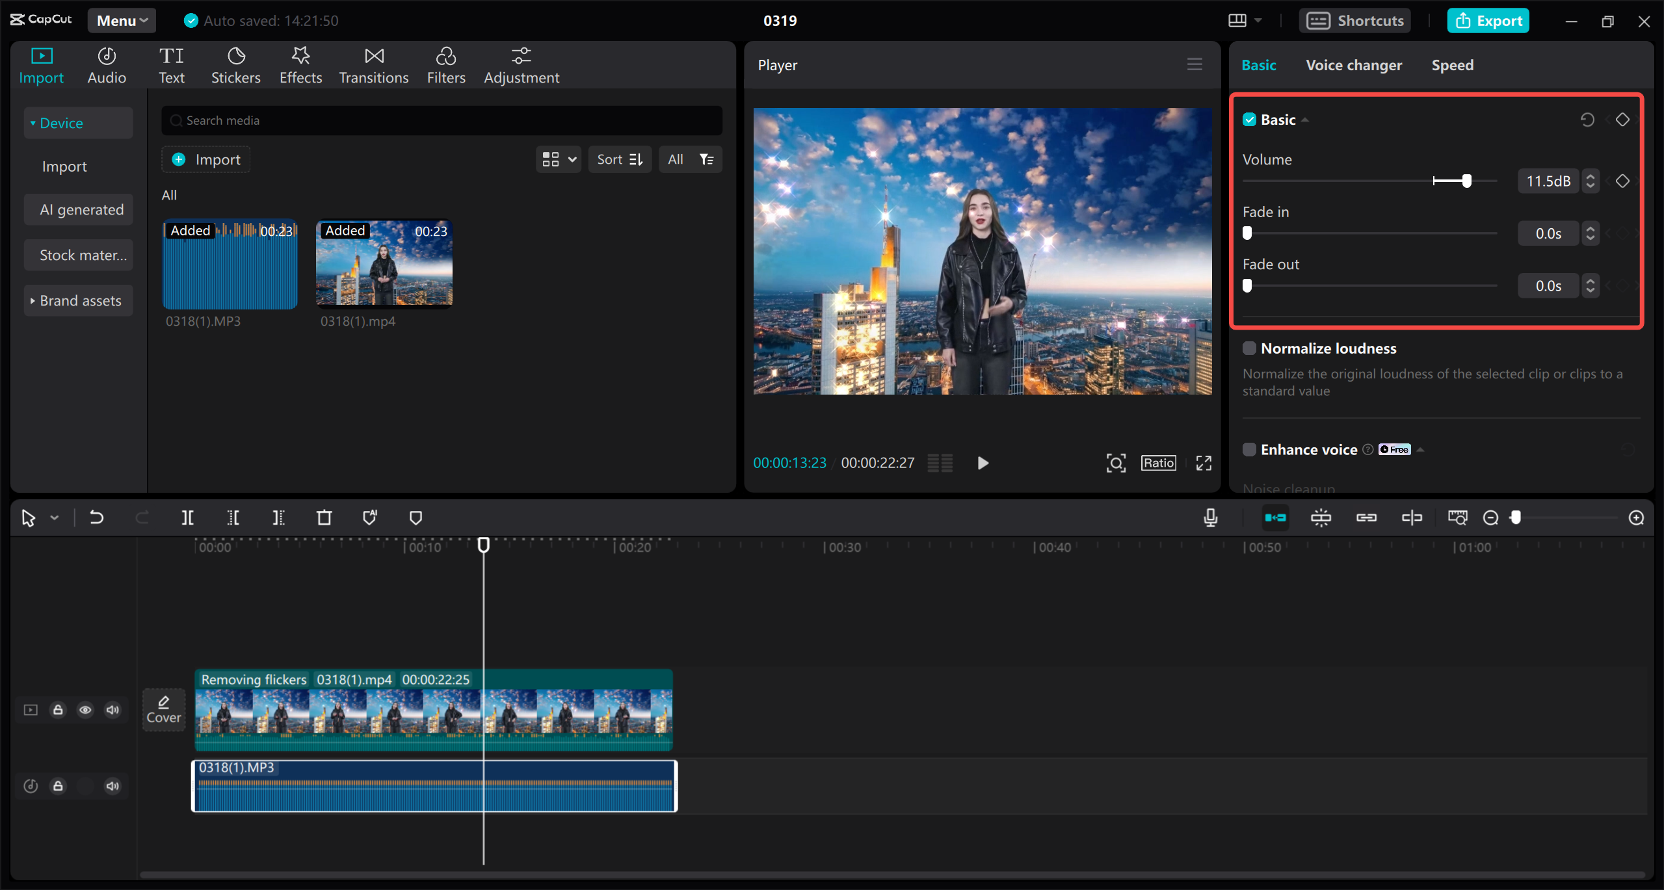This screenshot has height=890, width=1664.
Task: Mute the 0318(1).MP3 audio track
Action: click(x=112, y=785)
